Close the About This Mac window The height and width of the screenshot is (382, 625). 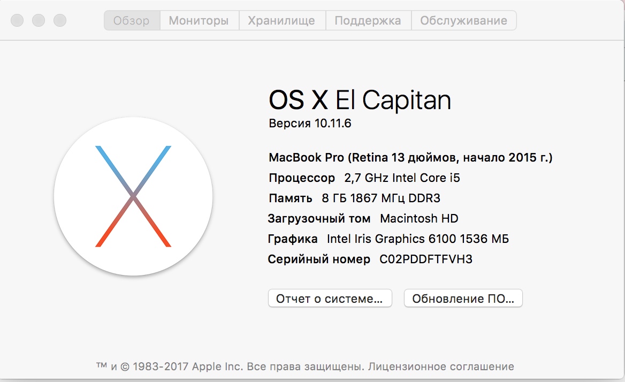(17, 21)
